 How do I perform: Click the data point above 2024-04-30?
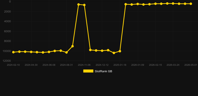click(31, 52)
